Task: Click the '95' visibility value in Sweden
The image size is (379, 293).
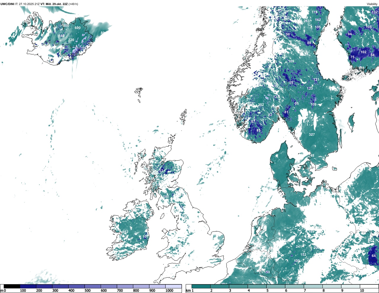Action: pyautogui.click(x=297, y=103)
